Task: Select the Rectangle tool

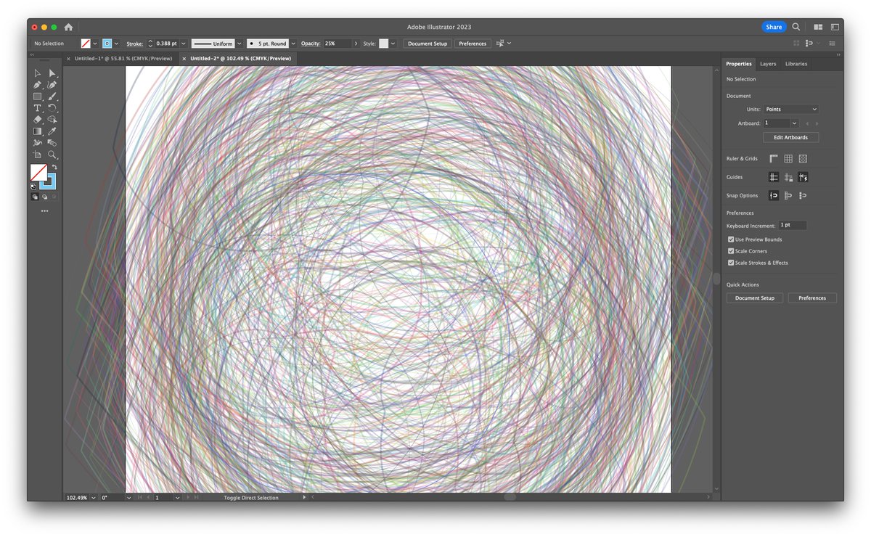Action: pos(37,97)
